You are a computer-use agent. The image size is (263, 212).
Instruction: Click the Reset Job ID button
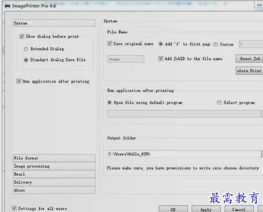249,58
